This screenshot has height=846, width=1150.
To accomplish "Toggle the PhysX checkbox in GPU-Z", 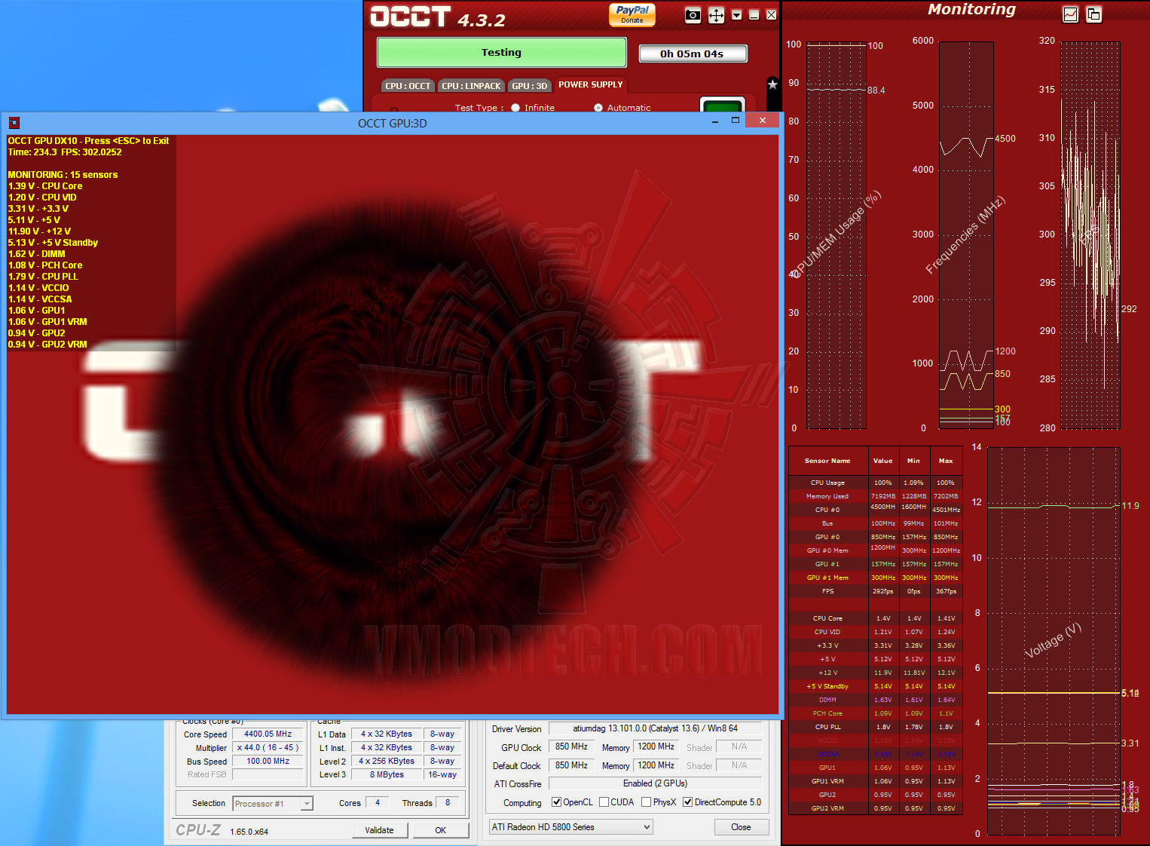I will point(647,802).
